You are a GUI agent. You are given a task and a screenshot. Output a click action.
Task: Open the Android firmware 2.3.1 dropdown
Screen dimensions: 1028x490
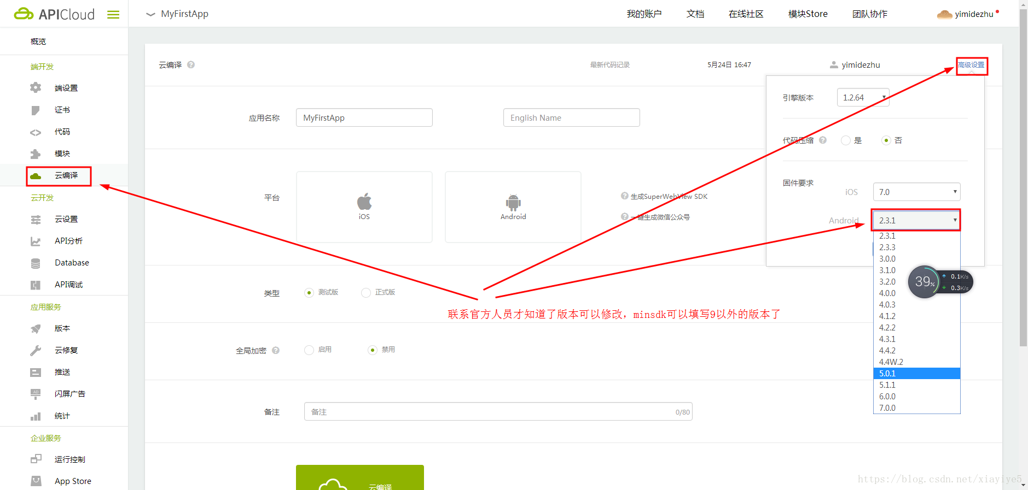point(916,220)
